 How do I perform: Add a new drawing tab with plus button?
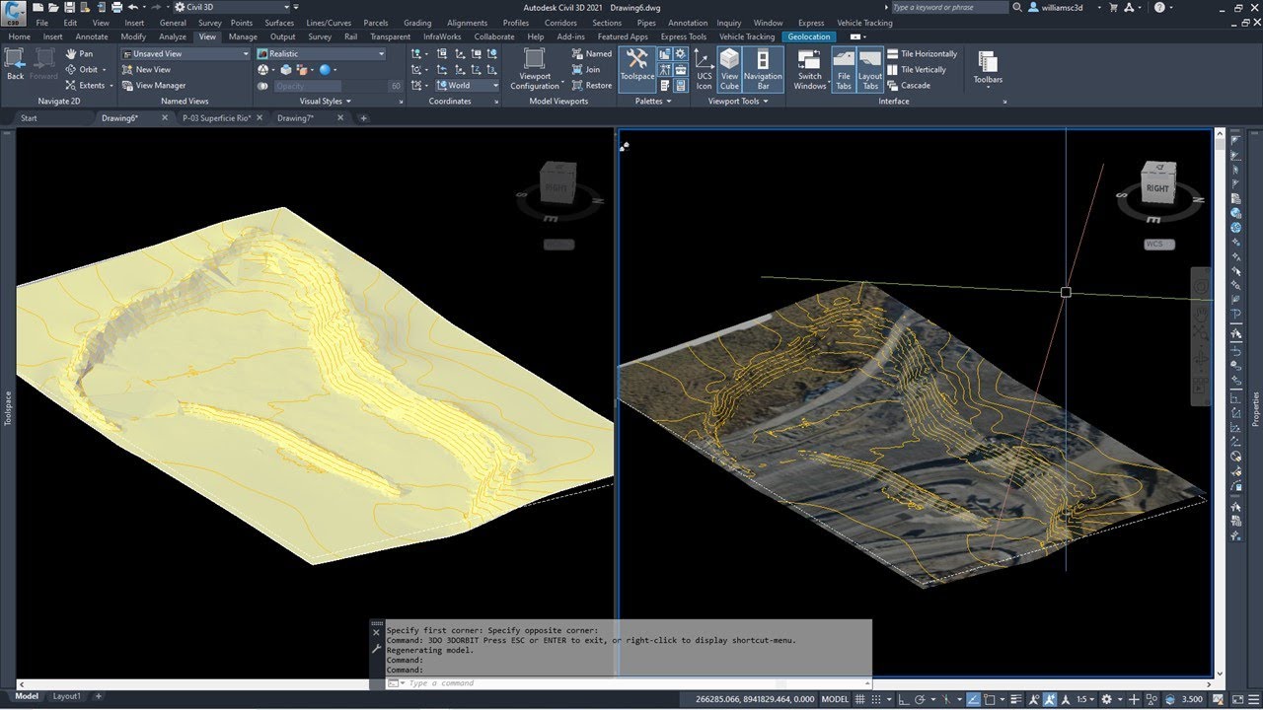(363, 118)
